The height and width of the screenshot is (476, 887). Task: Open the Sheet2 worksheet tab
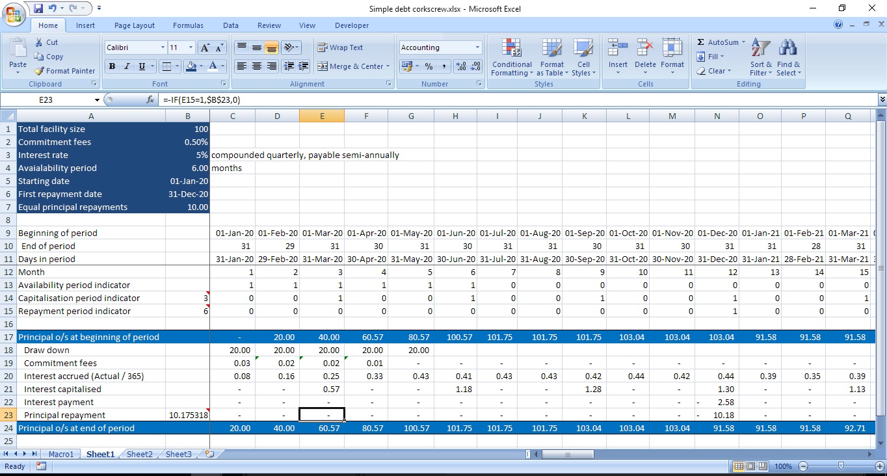coord(139,454)
